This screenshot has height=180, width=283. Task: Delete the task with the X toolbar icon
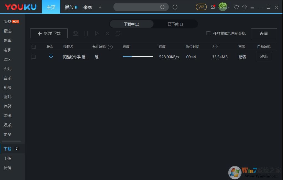[107, 33]
